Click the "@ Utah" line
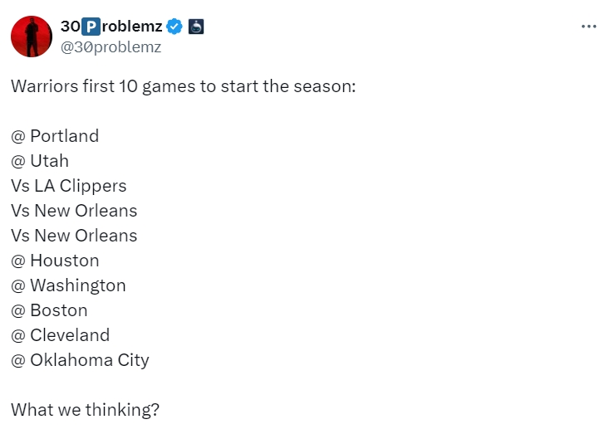The image size is (615, 434). click(40, 161)
